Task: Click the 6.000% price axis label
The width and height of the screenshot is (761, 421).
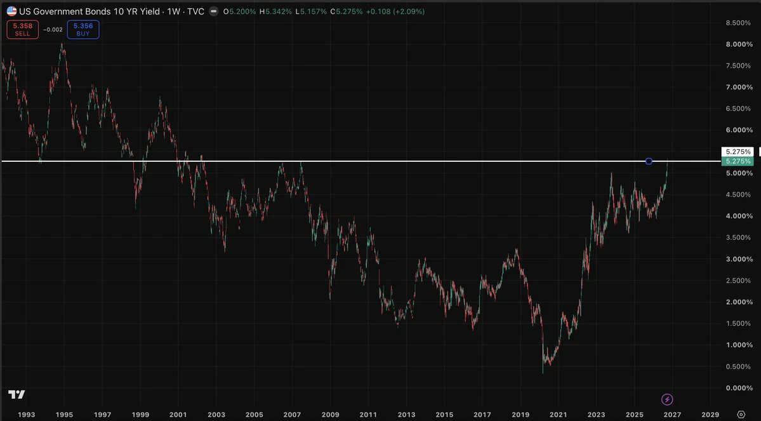Action: click(x=738, y=130)
